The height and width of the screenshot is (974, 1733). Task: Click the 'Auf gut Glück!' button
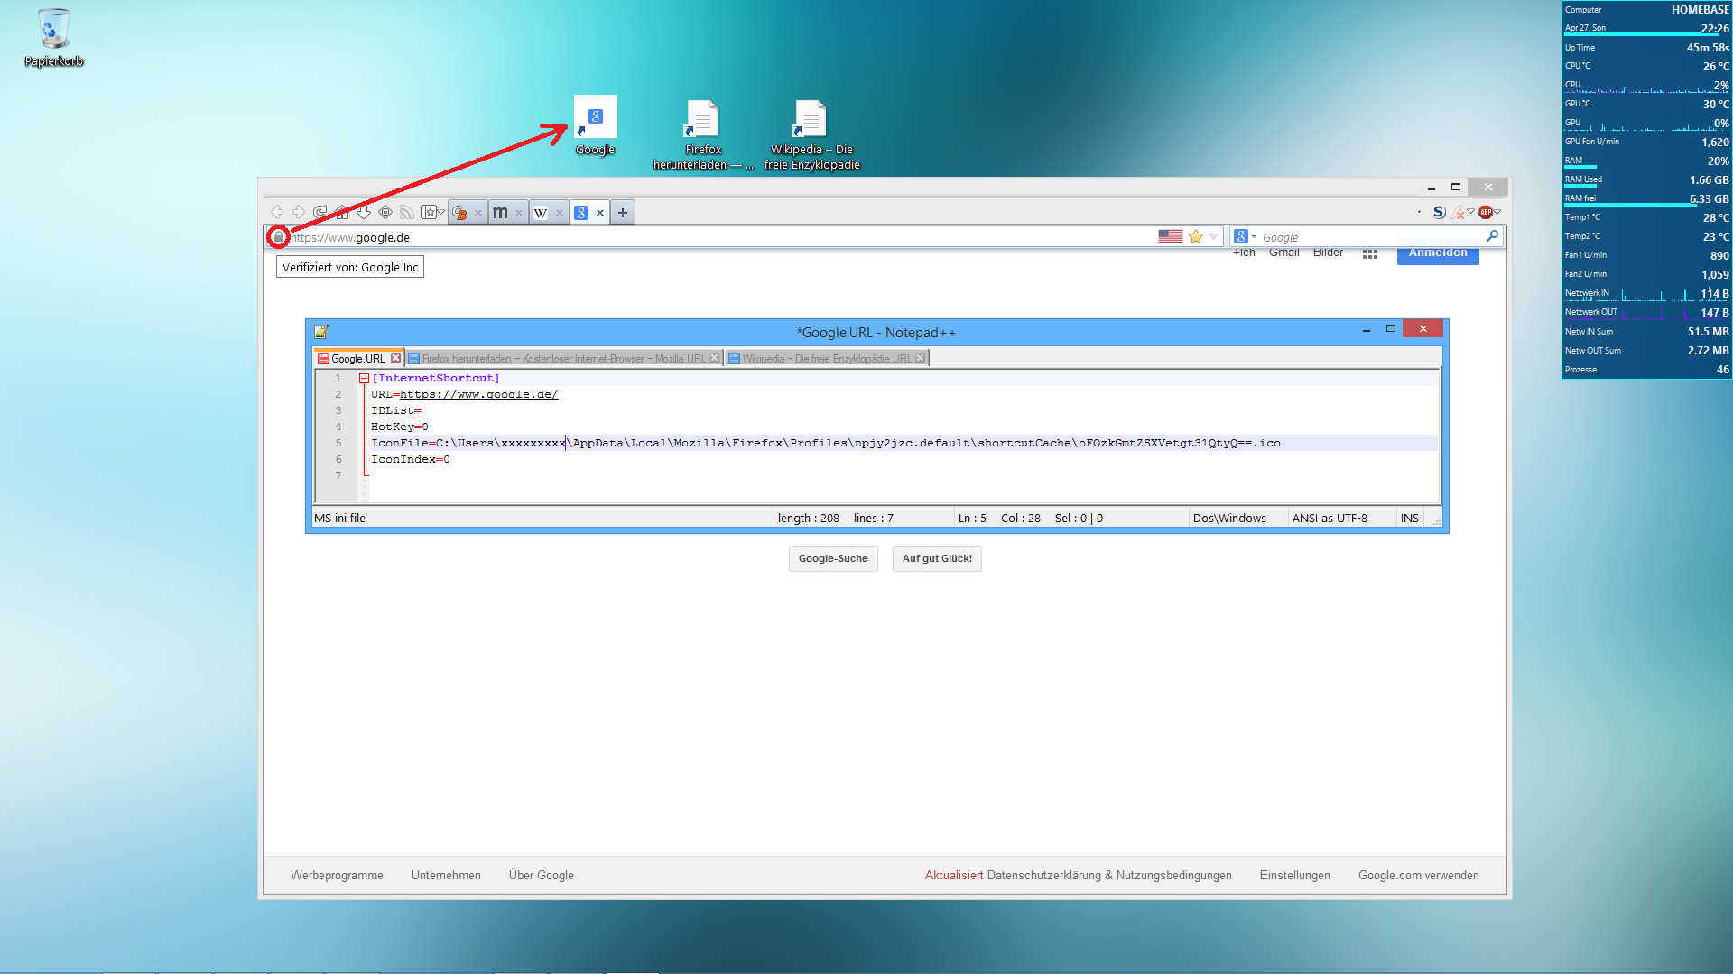(x=937, y=558)
